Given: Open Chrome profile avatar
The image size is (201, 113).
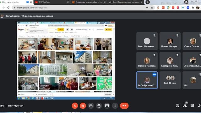Looking at the screenshot, I should pyautogui.click(x=198, y=8).
